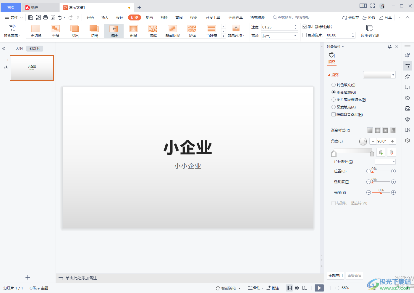Switch to reading view icon
Screen dimensions: 414x293
(305, 288)
